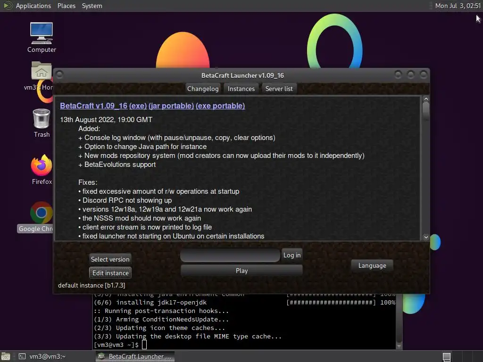Select the BetaCraft Launcher taskbar entry

[x=135, y=356]
